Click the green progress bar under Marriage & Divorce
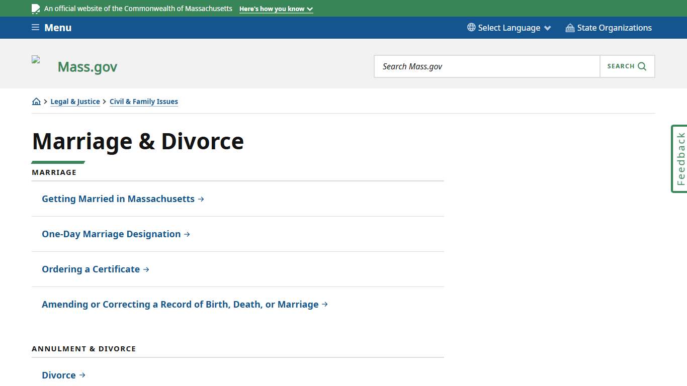This screenshot has width=687, height=386. pyautogui.click(x=58, y=162)
